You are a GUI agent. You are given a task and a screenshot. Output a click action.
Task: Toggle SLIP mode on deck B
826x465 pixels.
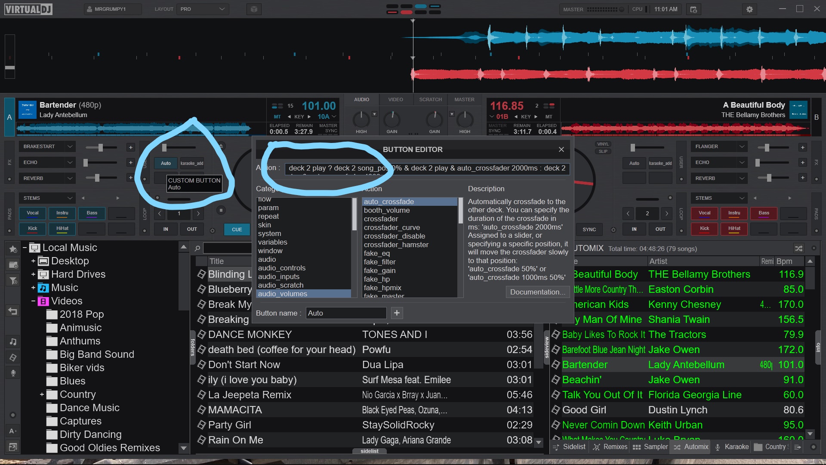pos(603,152)
